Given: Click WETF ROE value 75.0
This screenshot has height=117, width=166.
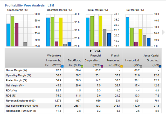Looking at the screenshot, I should [x=58, y=96].
